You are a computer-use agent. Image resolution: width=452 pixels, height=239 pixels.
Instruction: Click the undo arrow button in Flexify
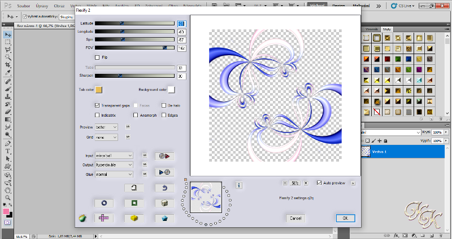164,188
